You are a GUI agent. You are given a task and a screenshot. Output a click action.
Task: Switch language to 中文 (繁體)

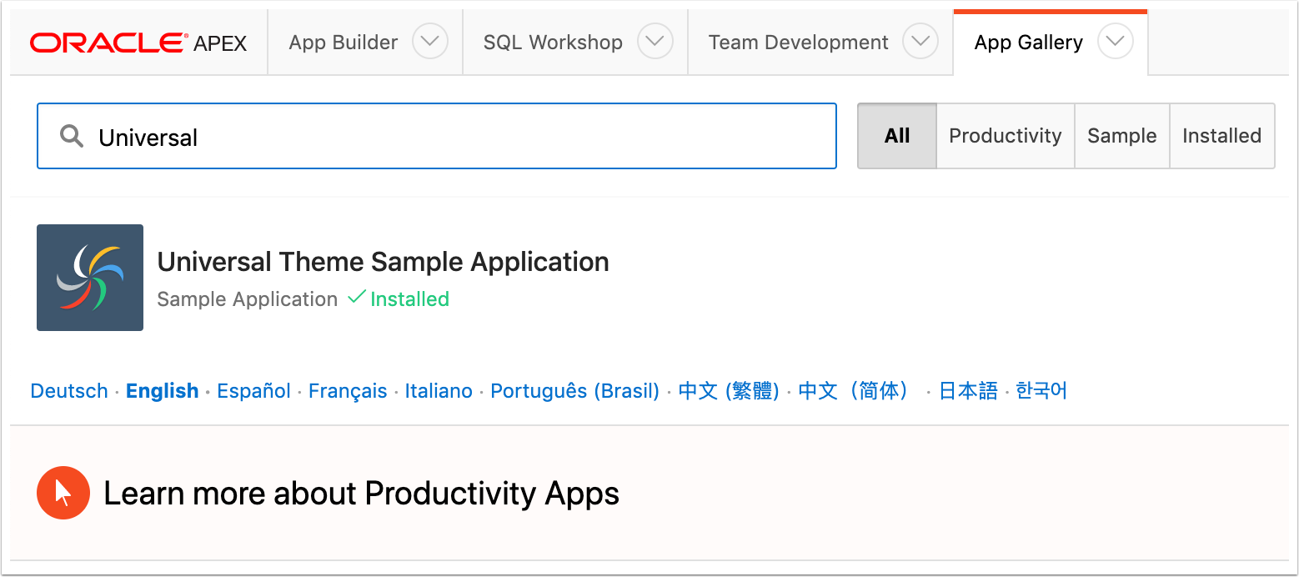(x=729, y=391)
